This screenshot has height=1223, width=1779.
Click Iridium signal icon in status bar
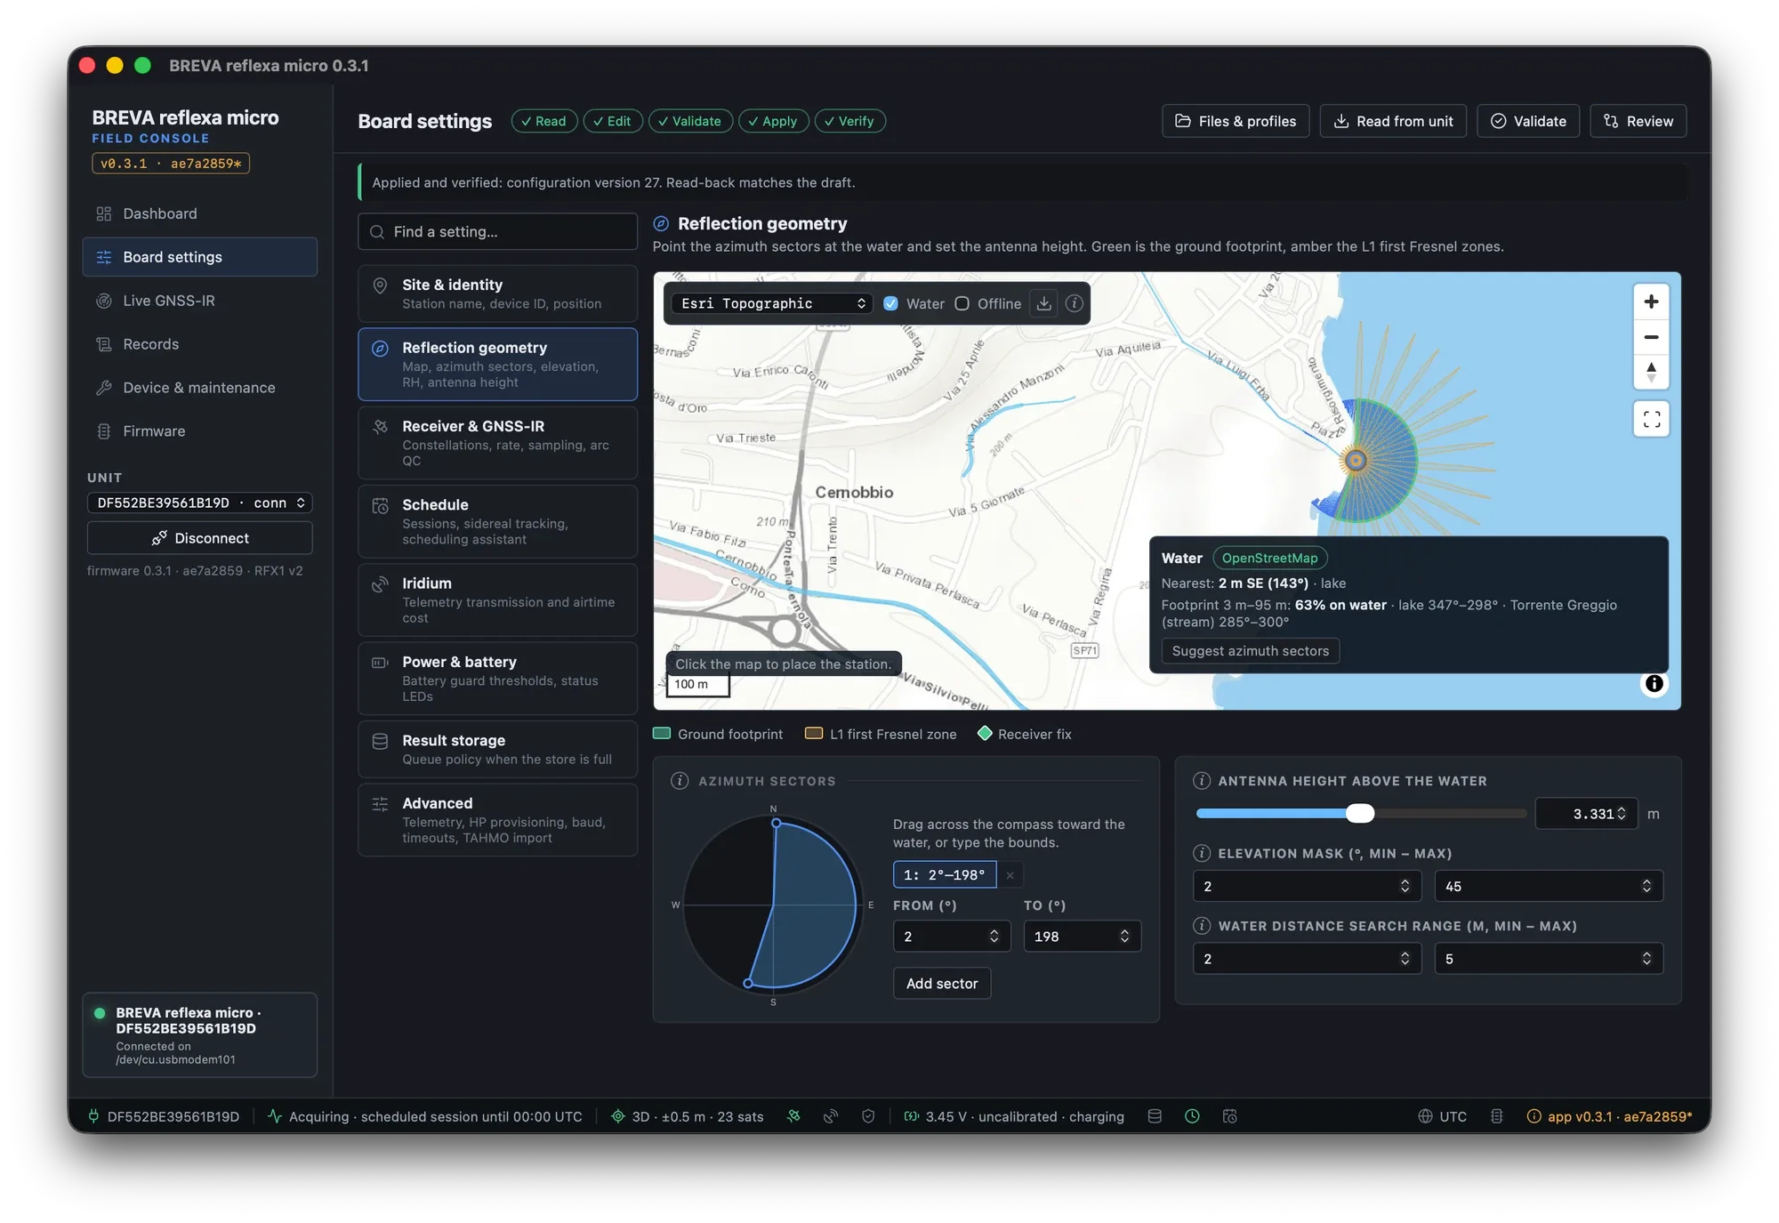(831, 1116)
